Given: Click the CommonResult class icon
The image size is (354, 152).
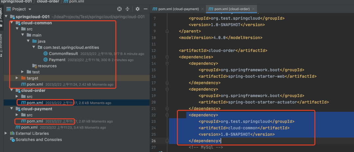Looking at the screenshot, I should (45, 54).
